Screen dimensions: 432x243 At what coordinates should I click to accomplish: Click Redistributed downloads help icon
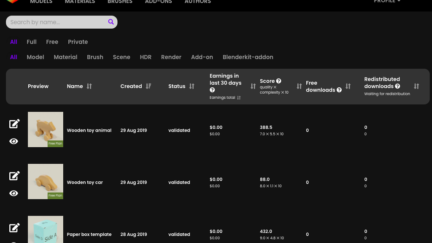coord(397,86)
